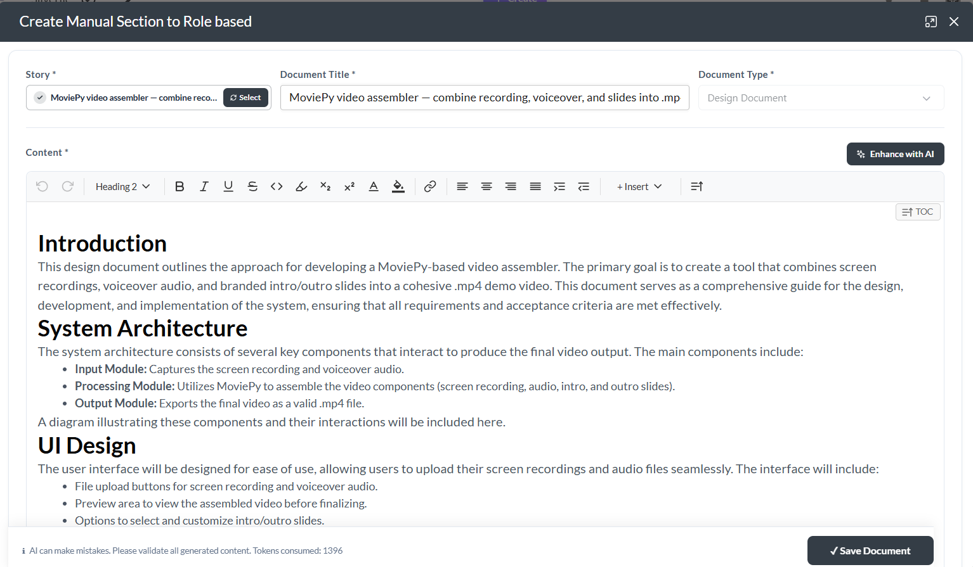973x567 pixels.
Task: Open the Heading 2 style dropdown
Action: pos(123,186)
